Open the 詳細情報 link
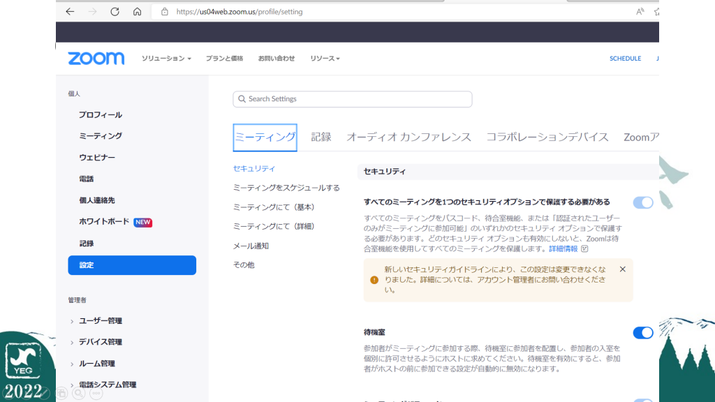 coord(563,249)
